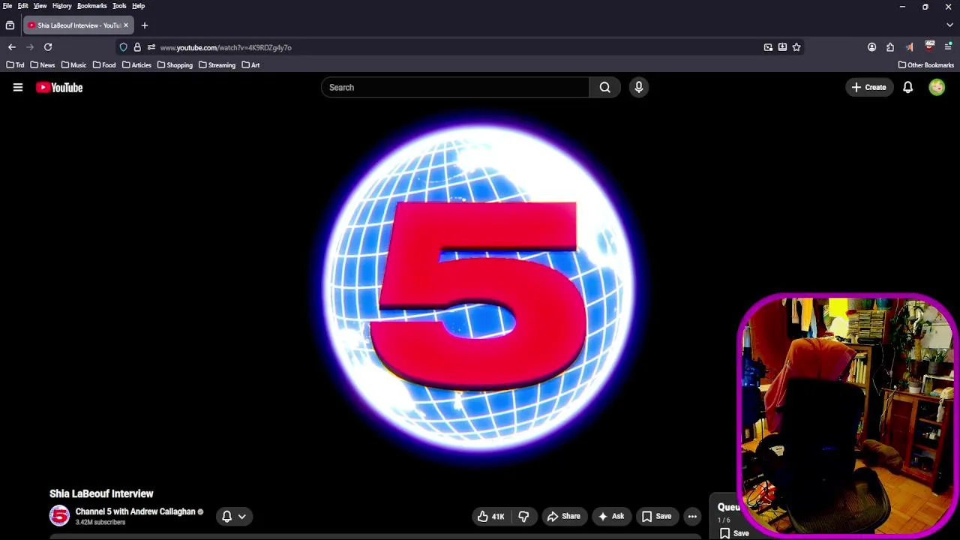Screen dimensions: 960x540
Task: Open the Bookmarks menu
Action: tap(92, 6)
